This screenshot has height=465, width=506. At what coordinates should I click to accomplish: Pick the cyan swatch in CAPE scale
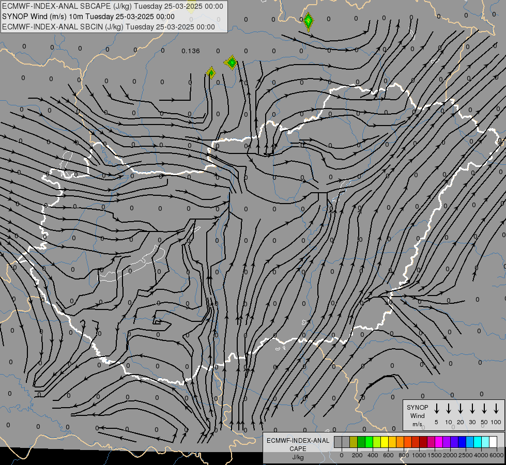[x=478, y=442]
